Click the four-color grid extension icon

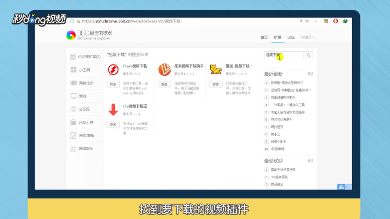(326, 21)
